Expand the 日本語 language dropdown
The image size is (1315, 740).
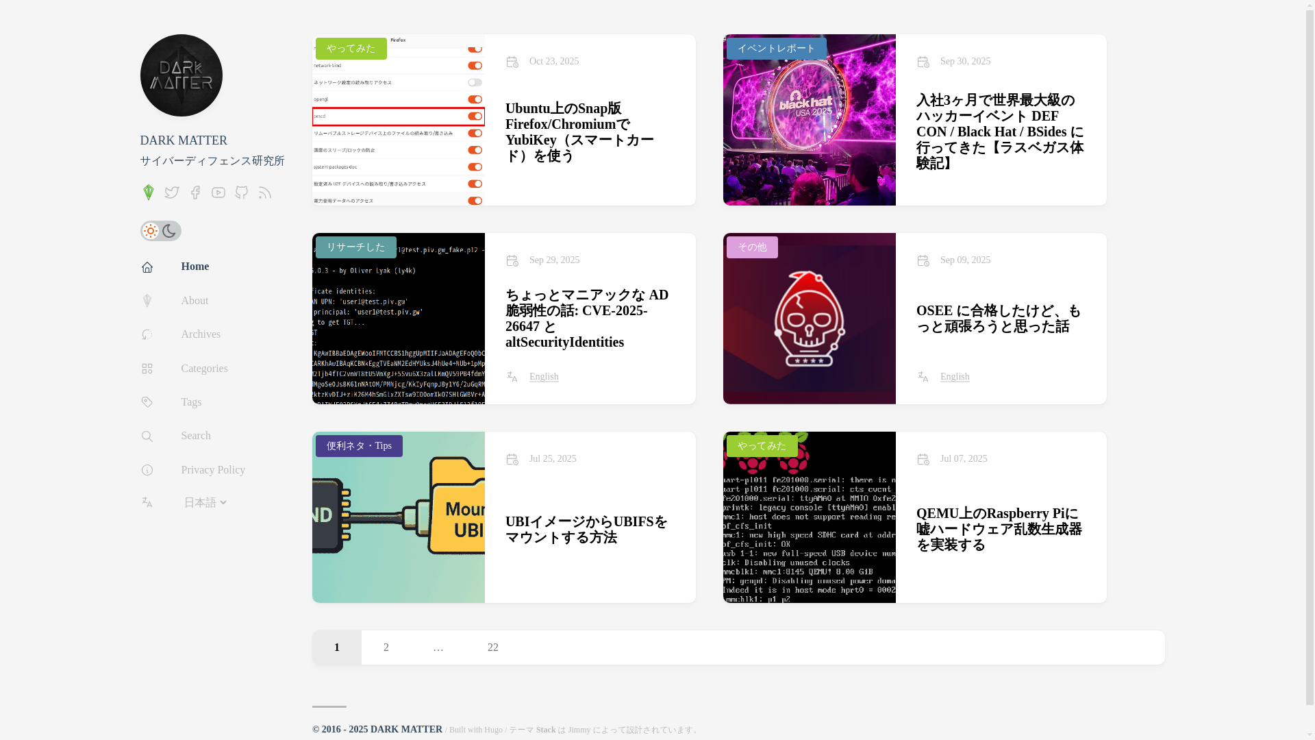tap(205, 503)
